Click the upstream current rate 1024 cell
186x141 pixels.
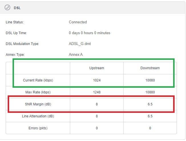click(x=97, y=80)
